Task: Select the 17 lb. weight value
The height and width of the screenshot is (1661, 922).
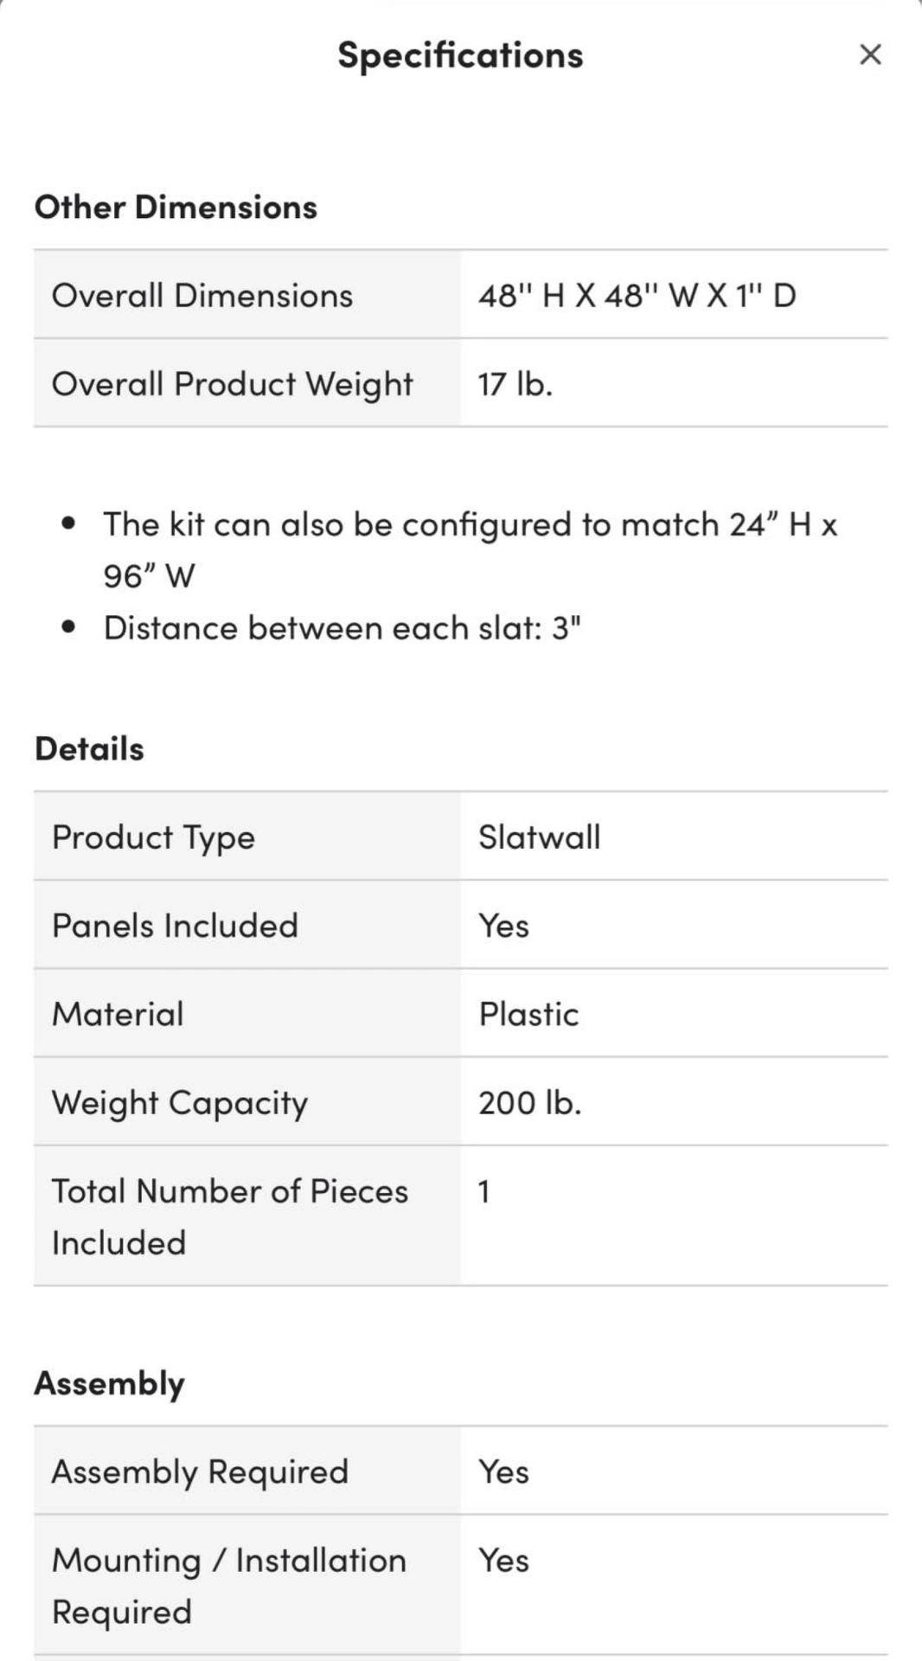Action: pyautogui.click(x=515, y=384)
